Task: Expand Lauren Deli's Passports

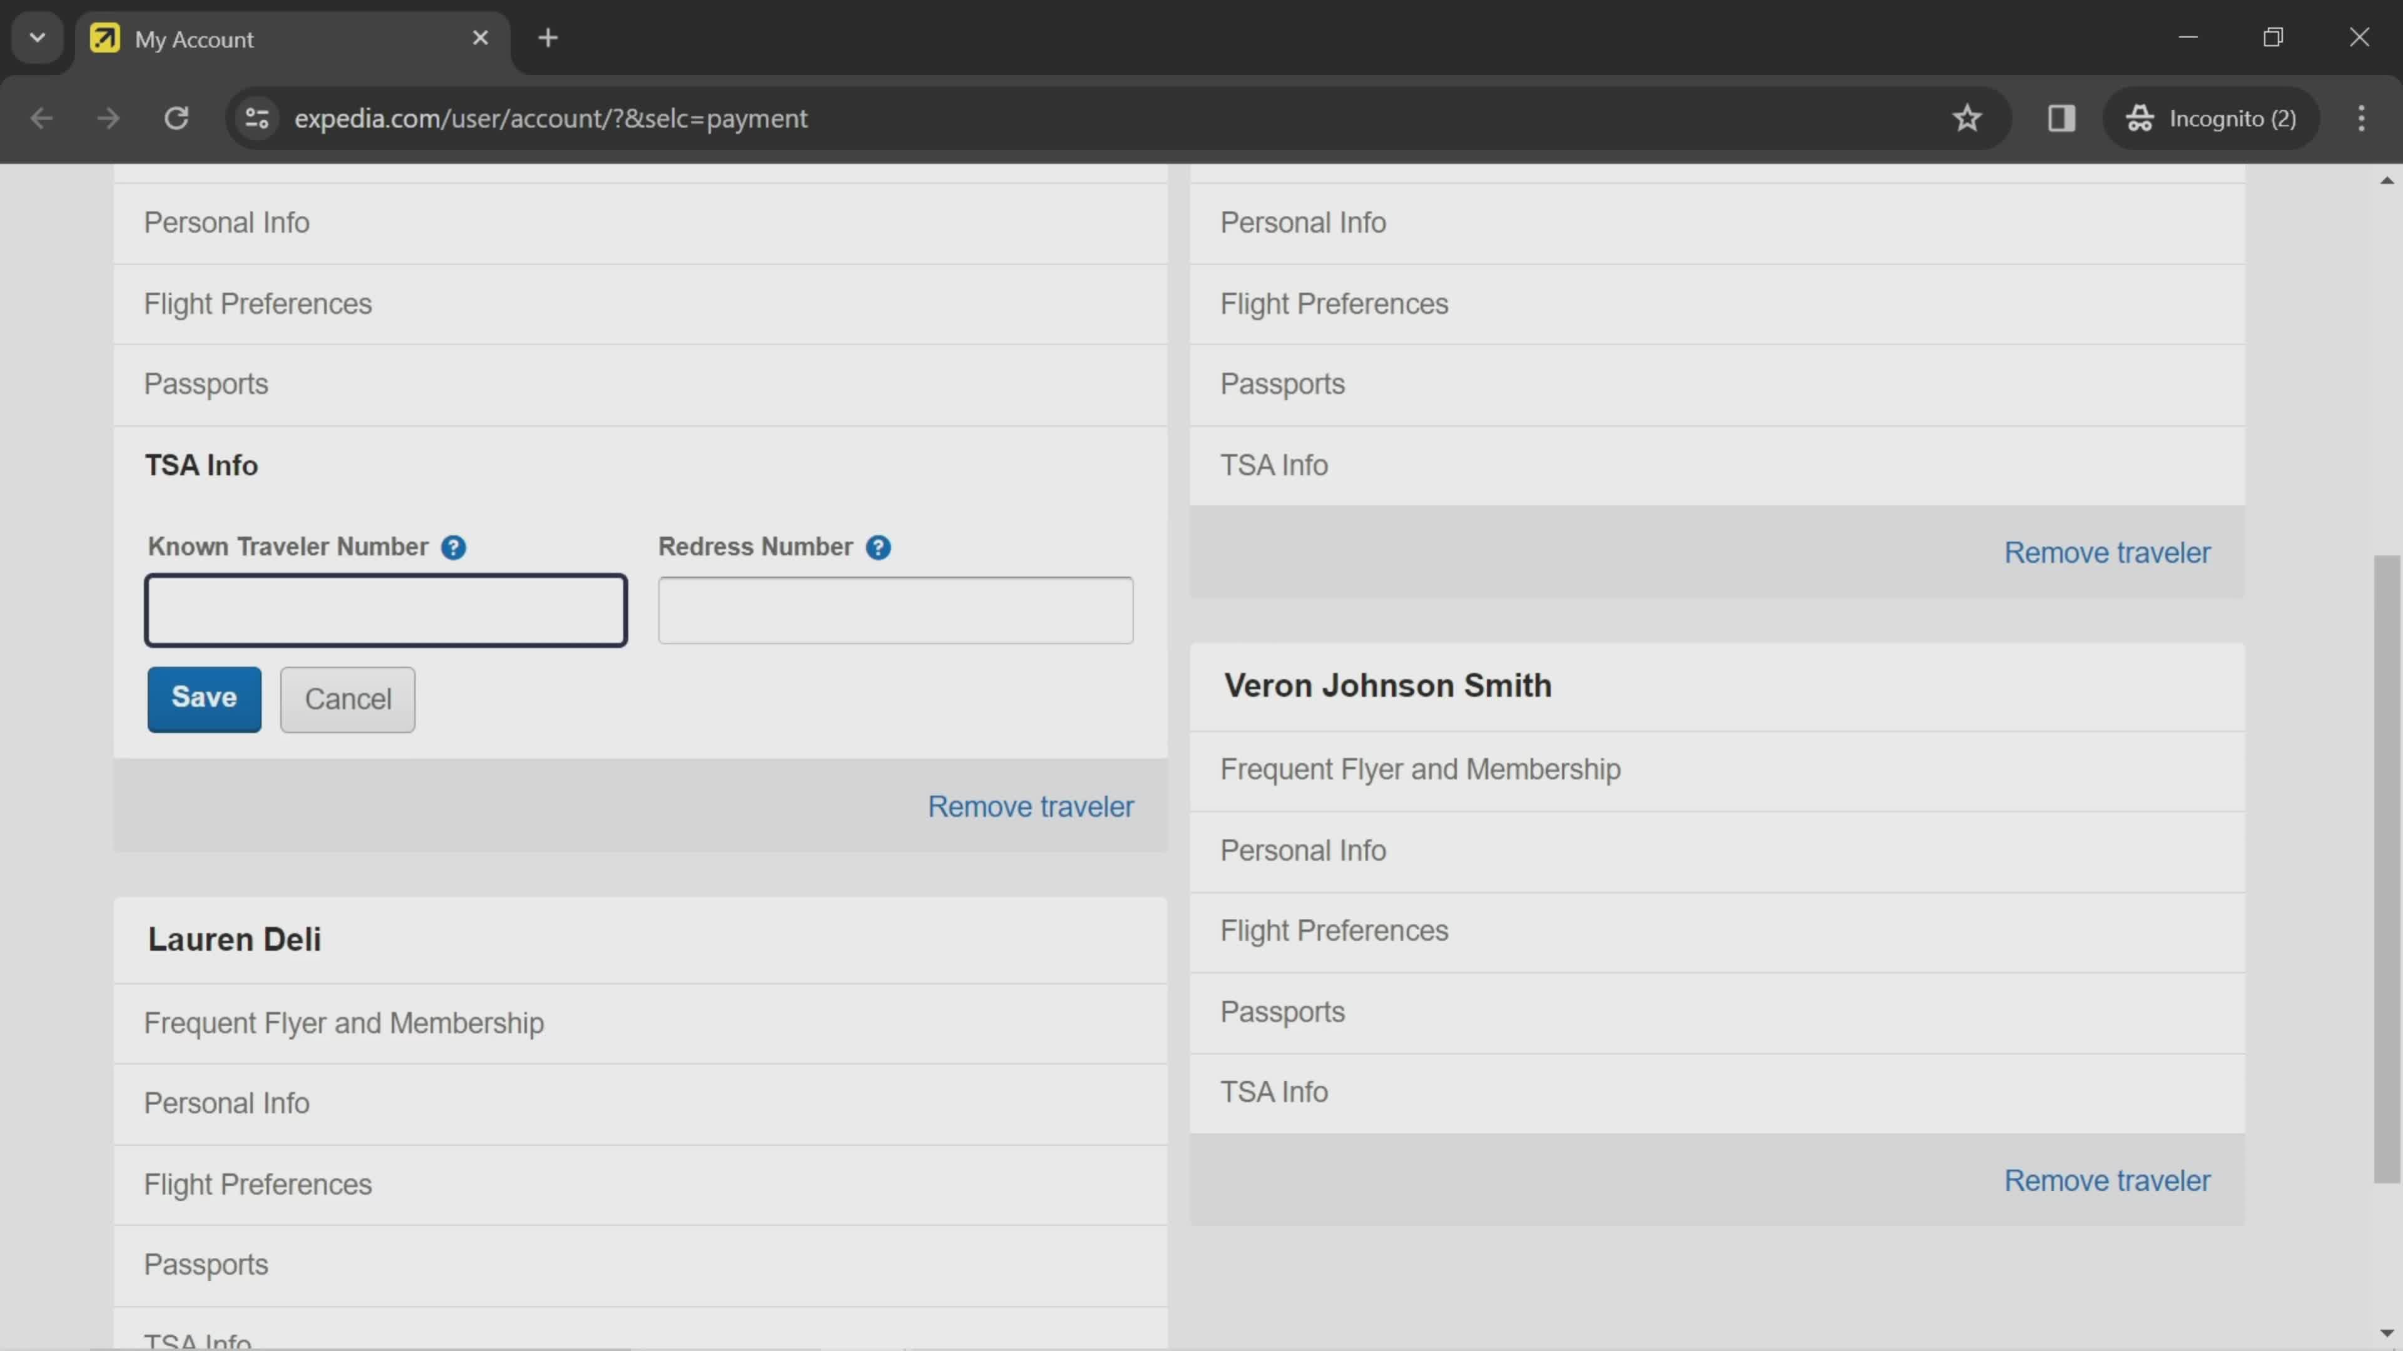Action: [x=640, y=1265]
